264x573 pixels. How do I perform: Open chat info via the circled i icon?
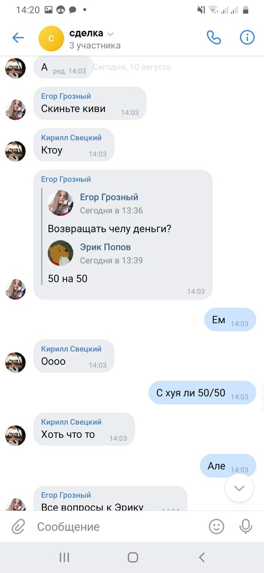247,37
